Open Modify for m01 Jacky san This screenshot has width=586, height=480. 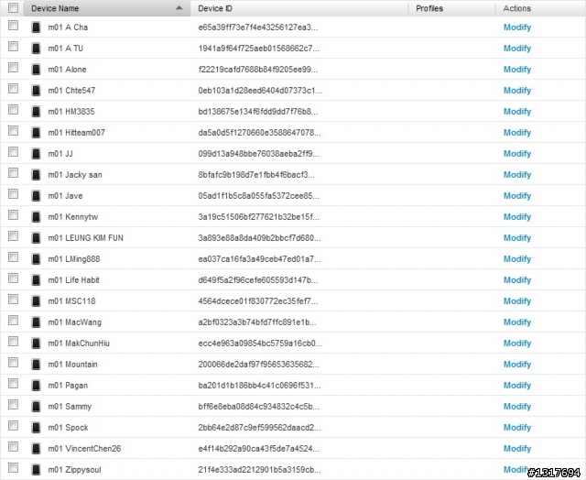[x=517, y=175]
